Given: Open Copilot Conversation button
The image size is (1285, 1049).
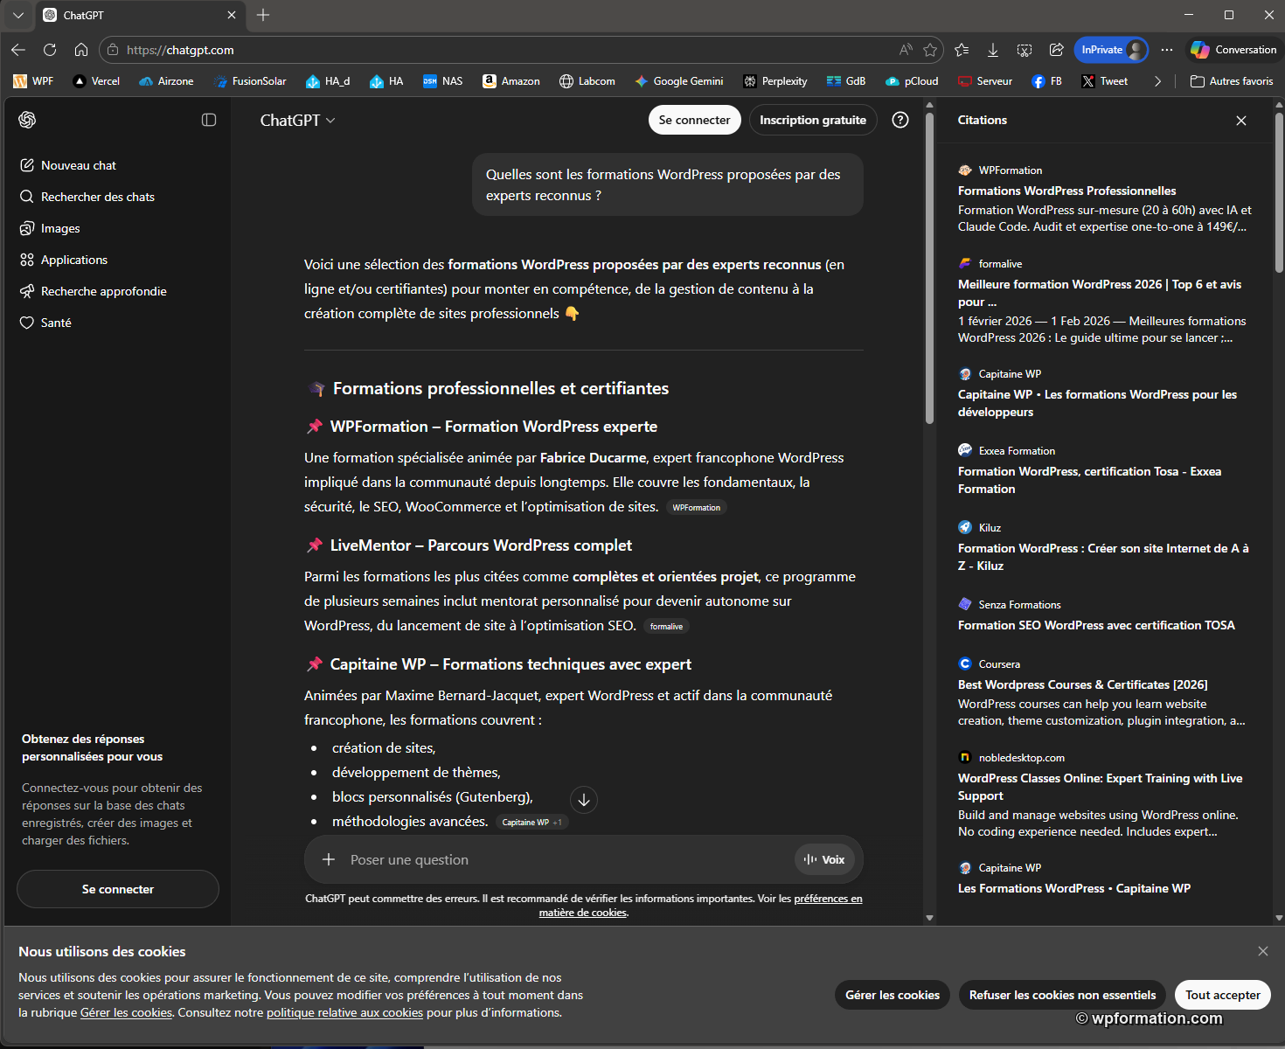Looking at the screenshot, I should (x=1234, y=50).
